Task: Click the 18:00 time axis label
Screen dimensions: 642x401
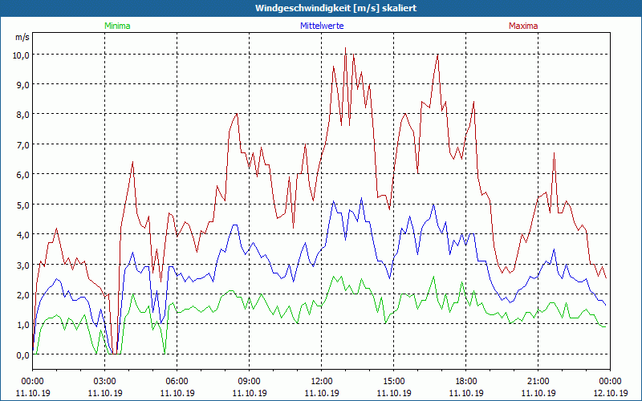Action: pos(466,382)
